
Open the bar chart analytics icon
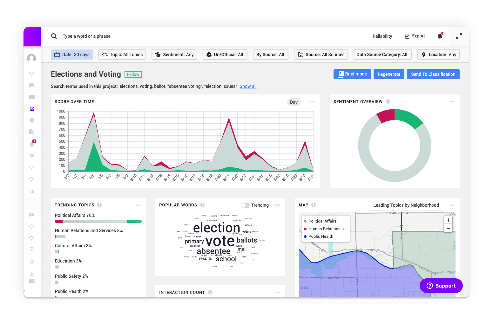click(x=32, y=191)
